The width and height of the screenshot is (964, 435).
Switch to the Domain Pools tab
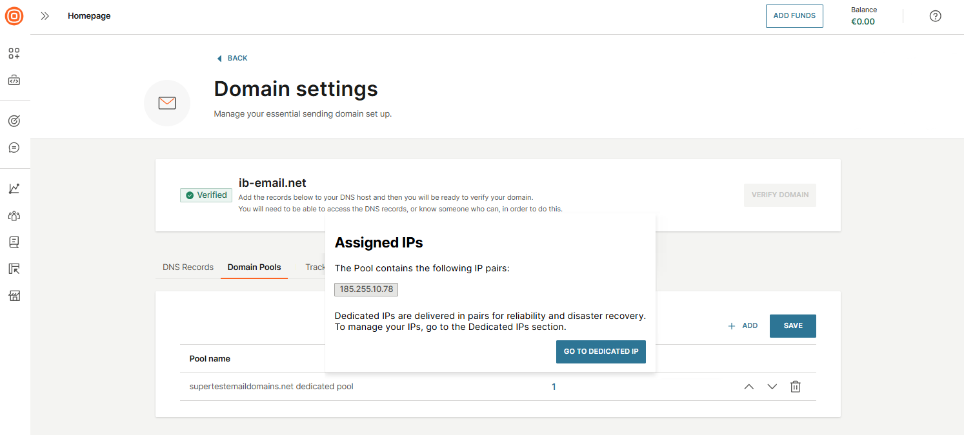(254, 267)
